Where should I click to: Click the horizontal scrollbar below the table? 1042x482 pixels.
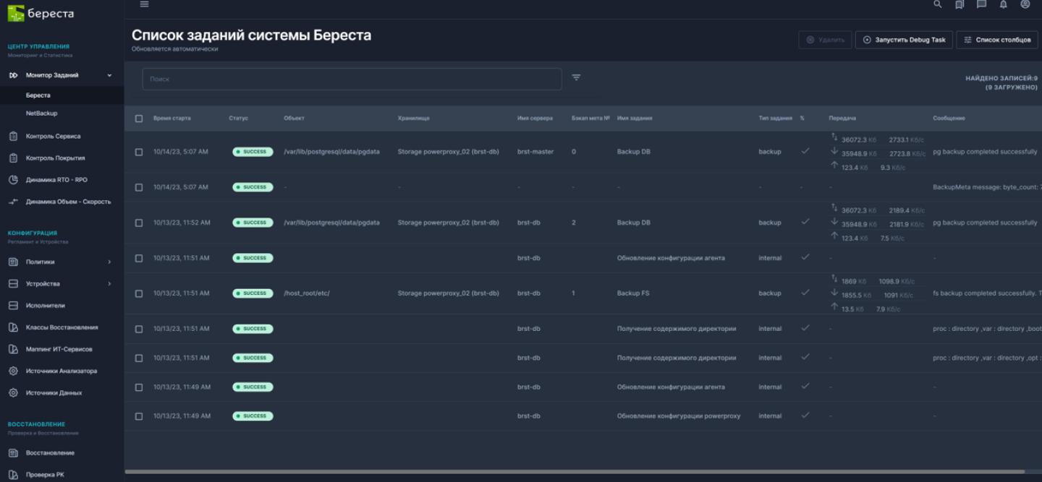(x=575, y=471)
